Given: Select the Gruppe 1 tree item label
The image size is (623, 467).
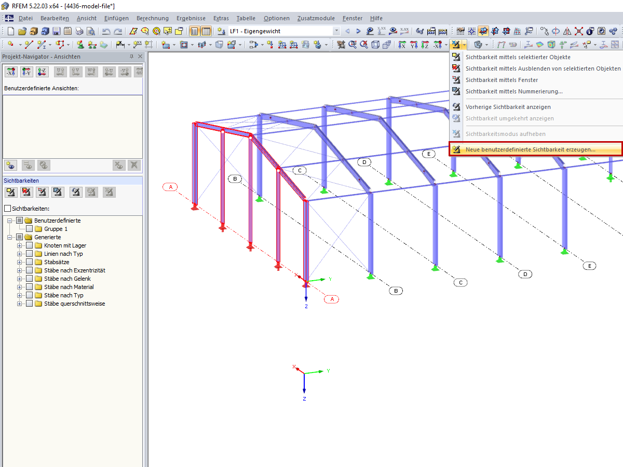Looking at the screenshot, I should click(56, 229).
